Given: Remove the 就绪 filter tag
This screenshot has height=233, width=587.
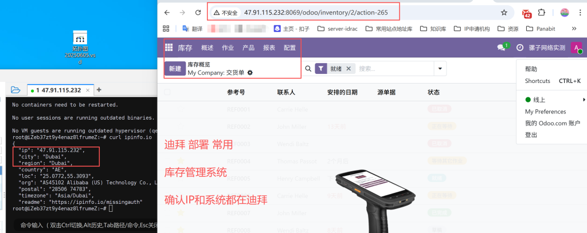Looking at the screenshot, I should click(x=348, y=69).
